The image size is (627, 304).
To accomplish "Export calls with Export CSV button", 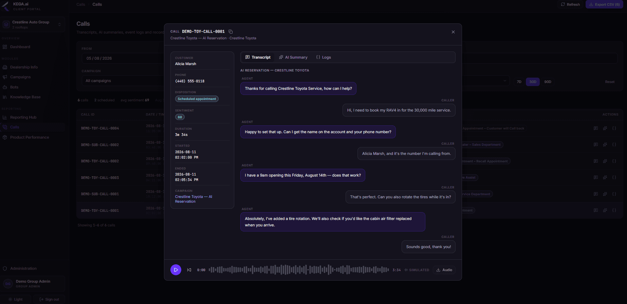I will point(604,4).
